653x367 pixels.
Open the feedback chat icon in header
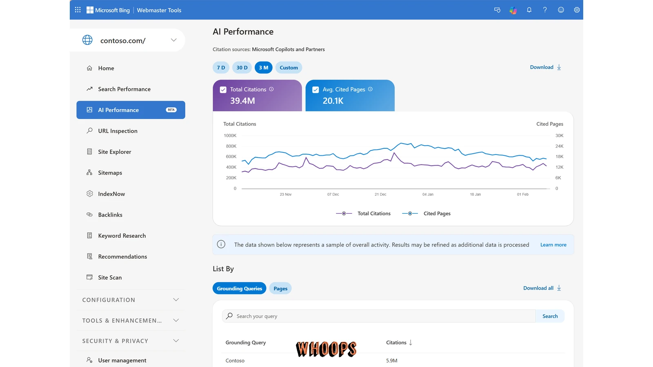497,10
